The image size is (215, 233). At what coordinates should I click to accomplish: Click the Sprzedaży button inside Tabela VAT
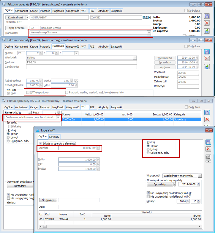tap(160, 184)
